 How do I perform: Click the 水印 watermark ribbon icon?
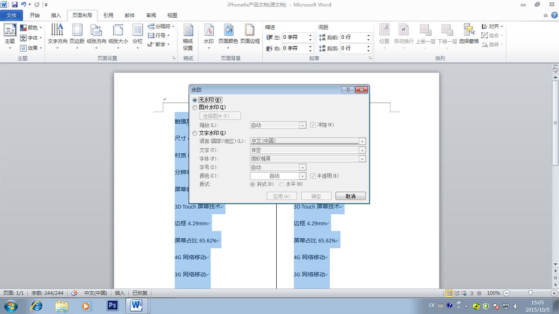click(x=209, y=30)
